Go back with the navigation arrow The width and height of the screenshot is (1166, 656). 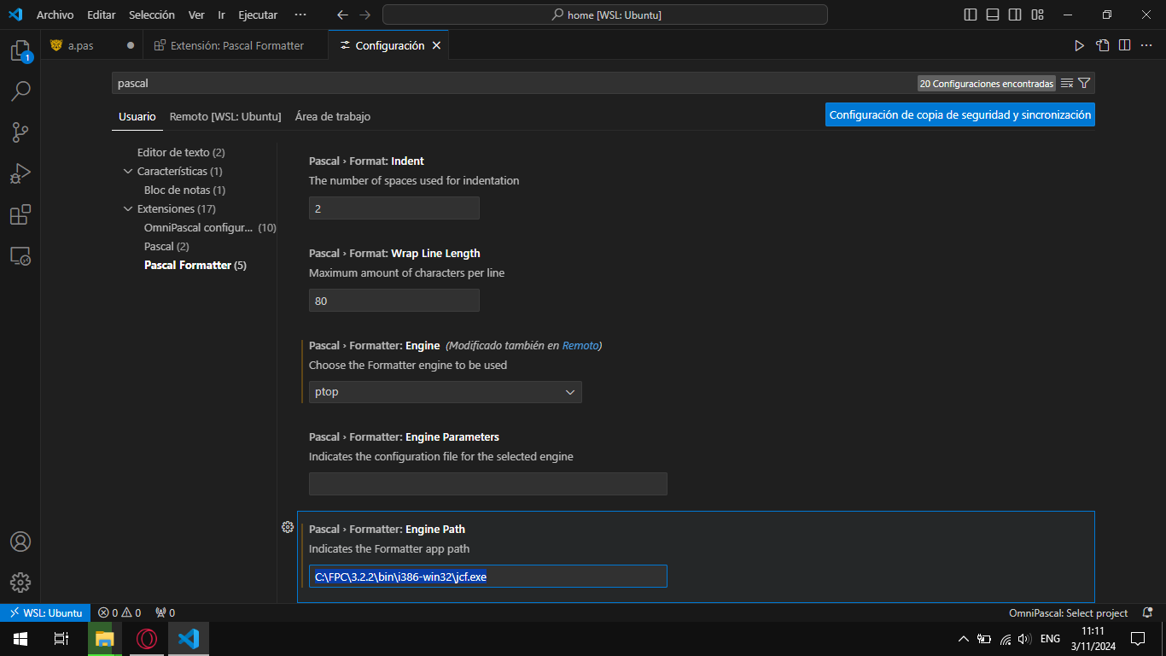(x=342, y=15)
